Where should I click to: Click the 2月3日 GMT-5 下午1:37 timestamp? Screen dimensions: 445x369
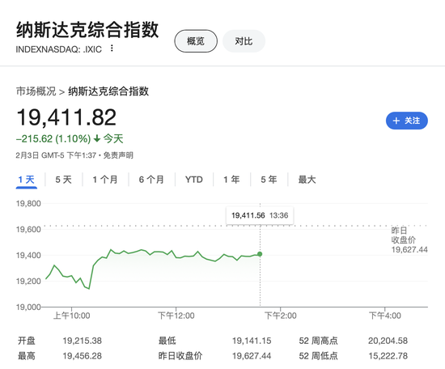(x=56, y=155)
